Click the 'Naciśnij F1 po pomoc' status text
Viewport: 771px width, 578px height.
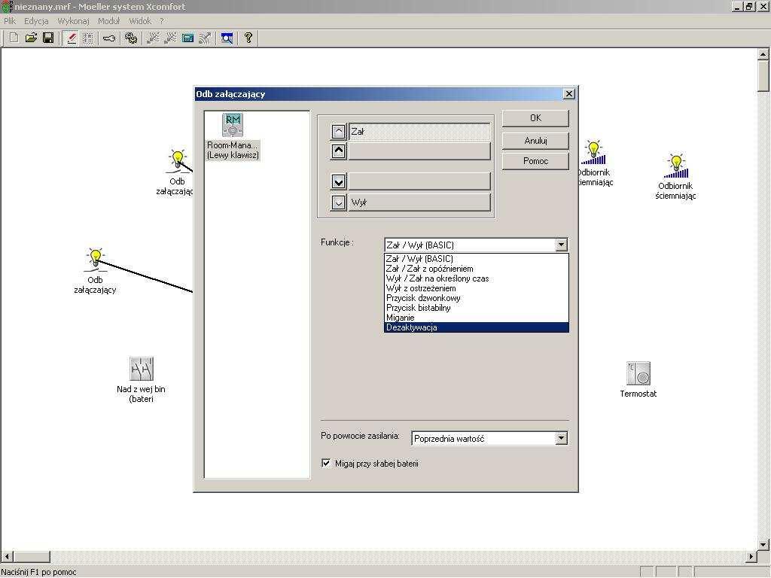pos(39,572)
